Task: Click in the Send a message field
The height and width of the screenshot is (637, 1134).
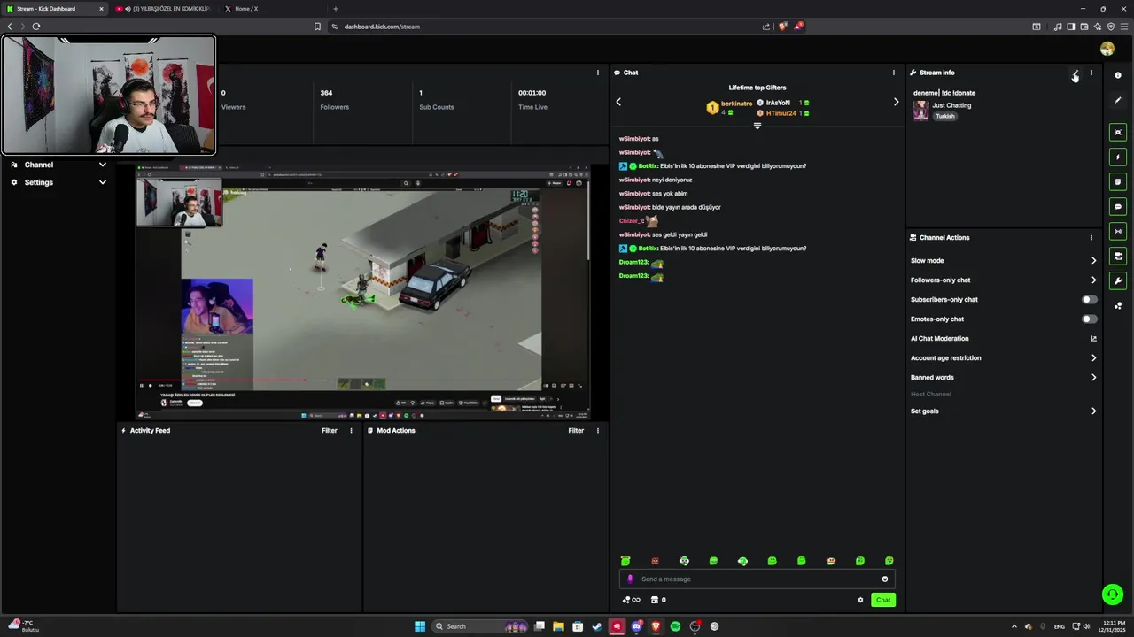Action: point(757,579)
